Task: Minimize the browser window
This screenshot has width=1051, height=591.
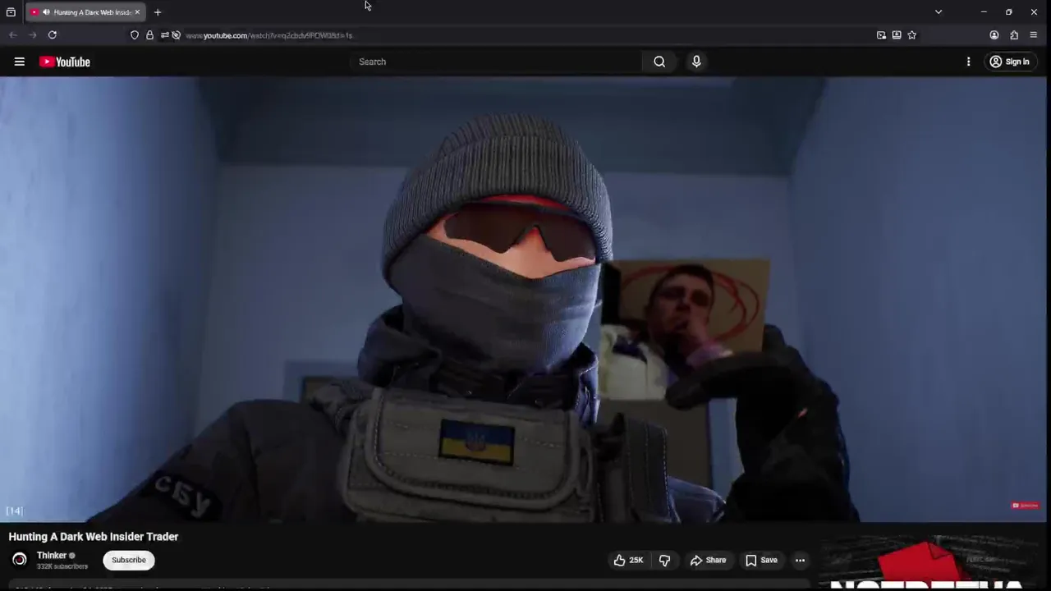Action: pyautogui.click(x=984, y=12)
